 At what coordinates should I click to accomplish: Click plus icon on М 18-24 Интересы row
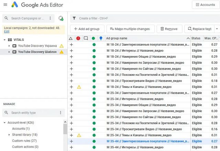click(x=71, y=50)
